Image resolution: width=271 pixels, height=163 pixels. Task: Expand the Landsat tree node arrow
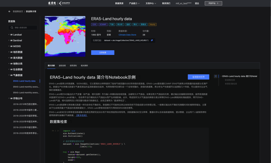9,34
